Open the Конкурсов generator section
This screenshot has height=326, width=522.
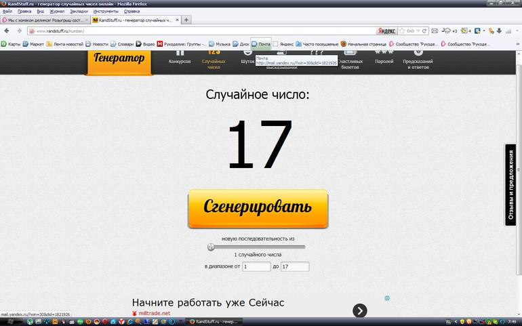180,58
